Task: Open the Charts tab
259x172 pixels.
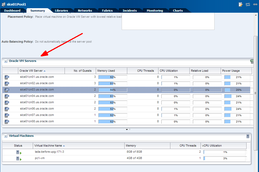Action: tap(178, 11)
